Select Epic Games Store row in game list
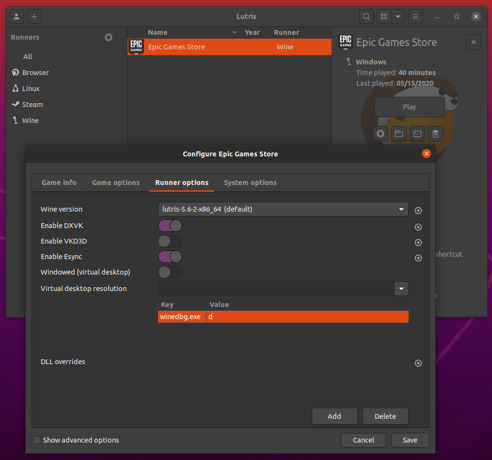 click(229, 47)
